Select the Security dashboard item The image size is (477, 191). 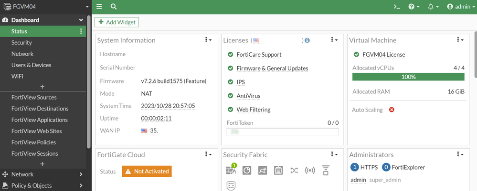22,43
